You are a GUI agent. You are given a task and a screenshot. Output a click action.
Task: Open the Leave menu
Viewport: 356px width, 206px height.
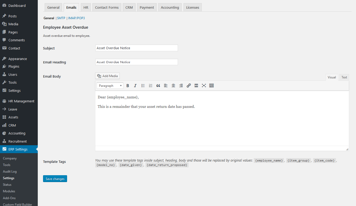pos(19,109)
